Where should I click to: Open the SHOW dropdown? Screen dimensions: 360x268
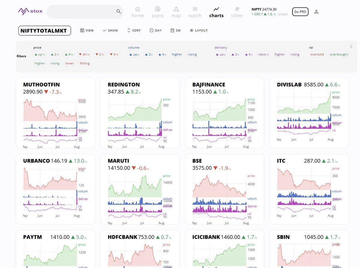pos(110,31)
